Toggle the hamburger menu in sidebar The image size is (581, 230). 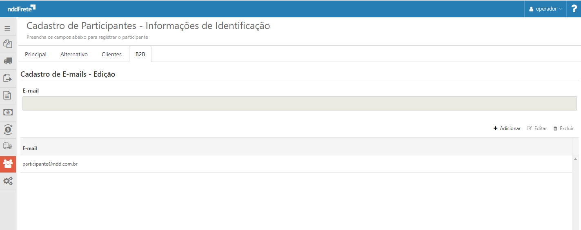(7, 29)
